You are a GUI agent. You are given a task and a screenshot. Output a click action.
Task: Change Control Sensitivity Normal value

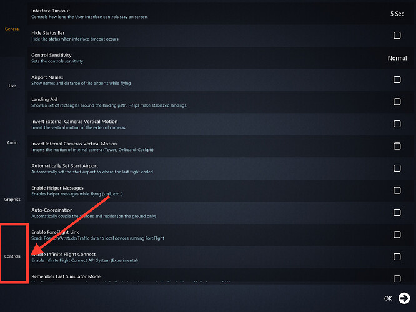pyautogui.click(x=397, y=58)
